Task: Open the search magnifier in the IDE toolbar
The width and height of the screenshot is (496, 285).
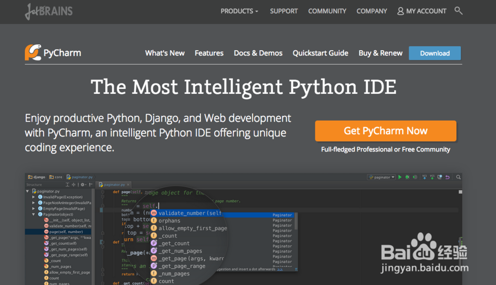Action: coord(458,177)
